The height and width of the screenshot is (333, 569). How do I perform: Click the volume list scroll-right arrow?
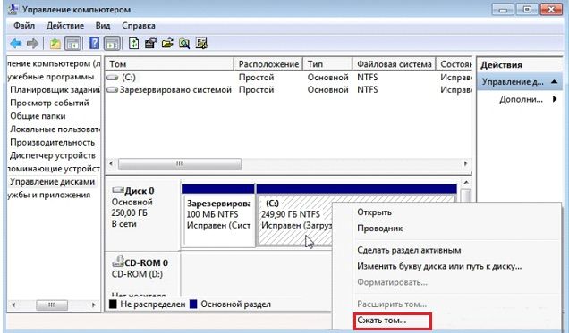[465, 163]
